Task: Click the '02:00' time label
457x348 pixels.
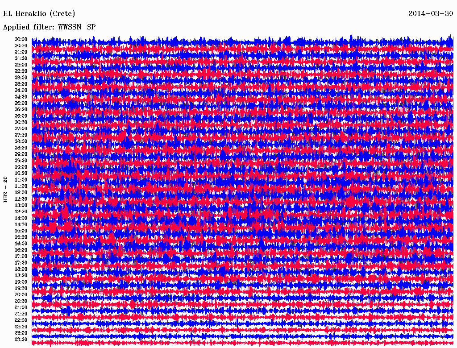Action: click(21, 65)
